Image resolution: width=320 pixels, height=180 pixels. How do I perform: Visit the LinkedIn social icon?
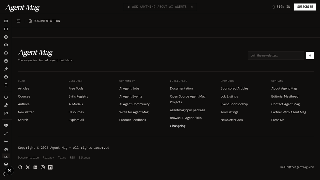tap(35, 167)
